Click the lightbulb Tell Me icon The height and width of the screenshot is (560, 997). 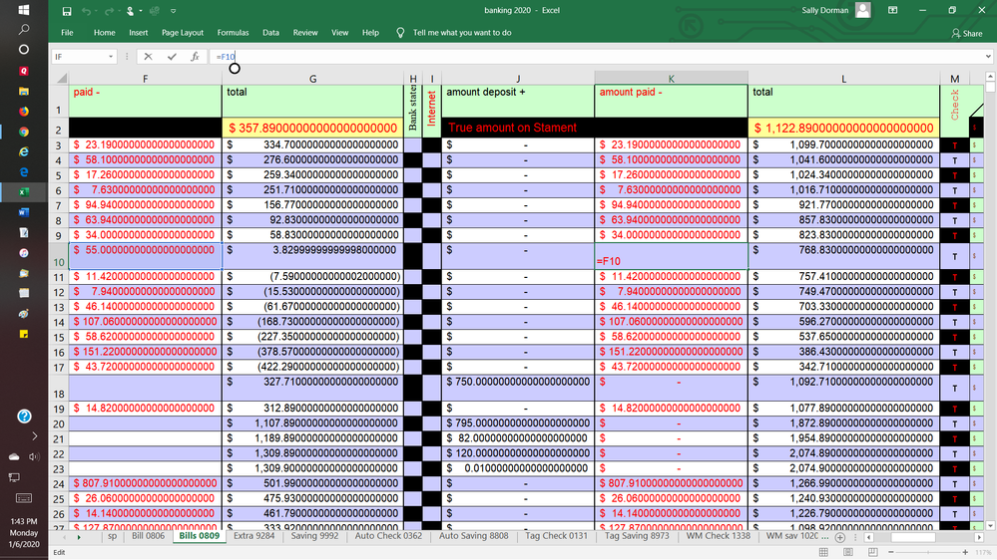[400, 32]
